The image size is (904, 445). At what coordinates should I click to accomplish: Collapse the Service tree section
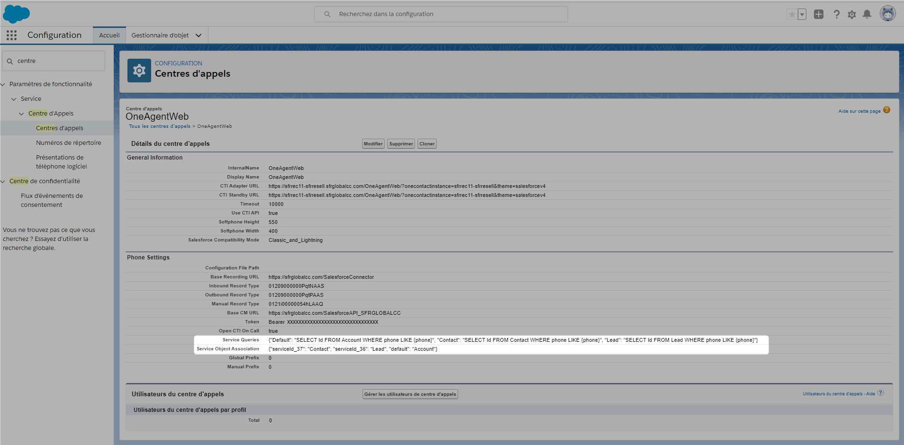(x=14, y=99)
